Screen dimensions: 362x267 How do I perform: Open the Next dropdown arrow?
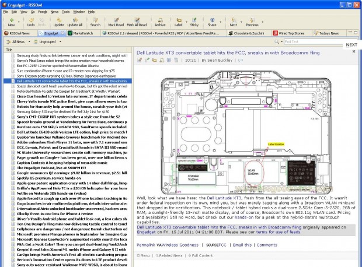[x=241, y=22]
